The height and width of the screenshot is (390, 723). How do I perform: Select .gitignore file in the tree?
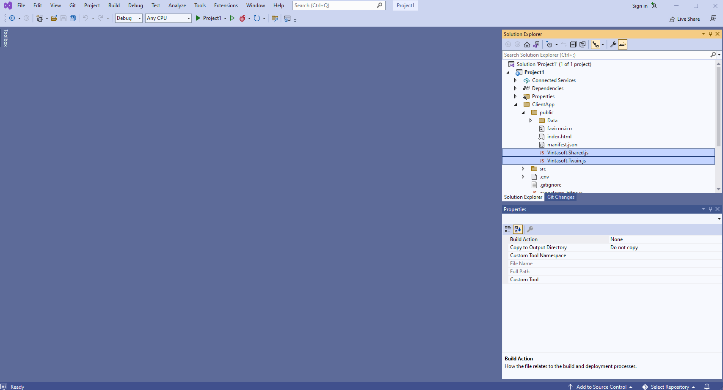[x=550, y=185]
